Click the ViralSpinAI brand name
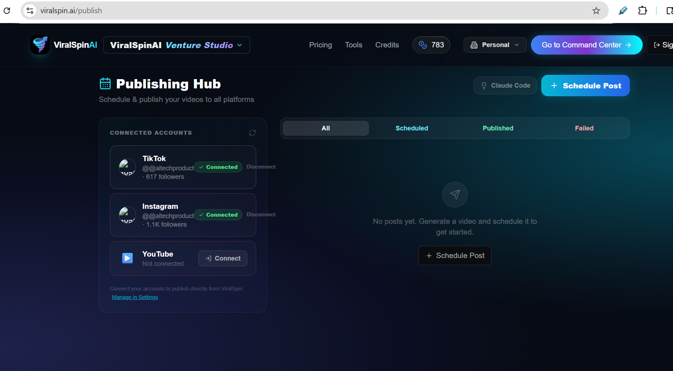Screen dimensions: 673x371 click(75, 45)
